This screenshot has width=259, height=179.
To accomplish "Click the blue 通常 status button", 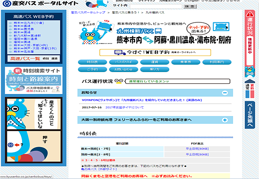I will click(x=247, y=91).
